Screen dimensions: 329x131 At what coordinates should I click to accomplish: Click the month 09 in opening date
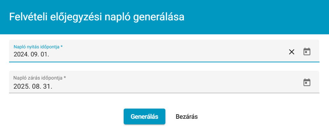tap(35, 55)
